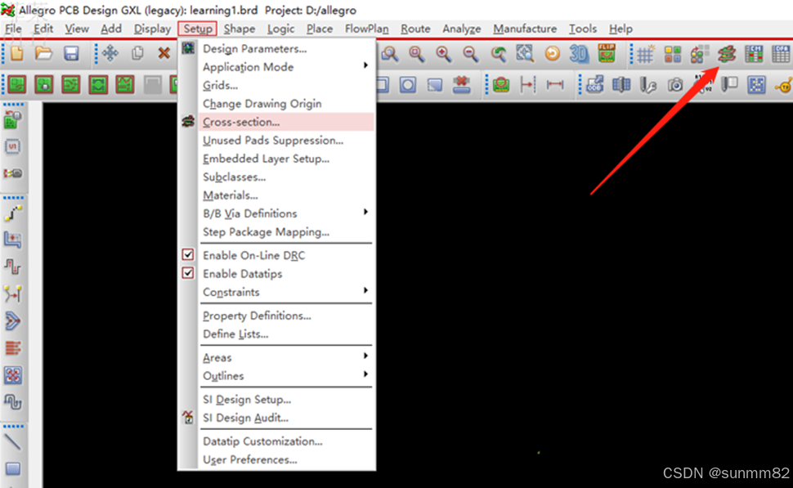This screenshot has width=793, height=488.
Task: Toggle Enable Datatips checkbox
Action: click(188, 273)
